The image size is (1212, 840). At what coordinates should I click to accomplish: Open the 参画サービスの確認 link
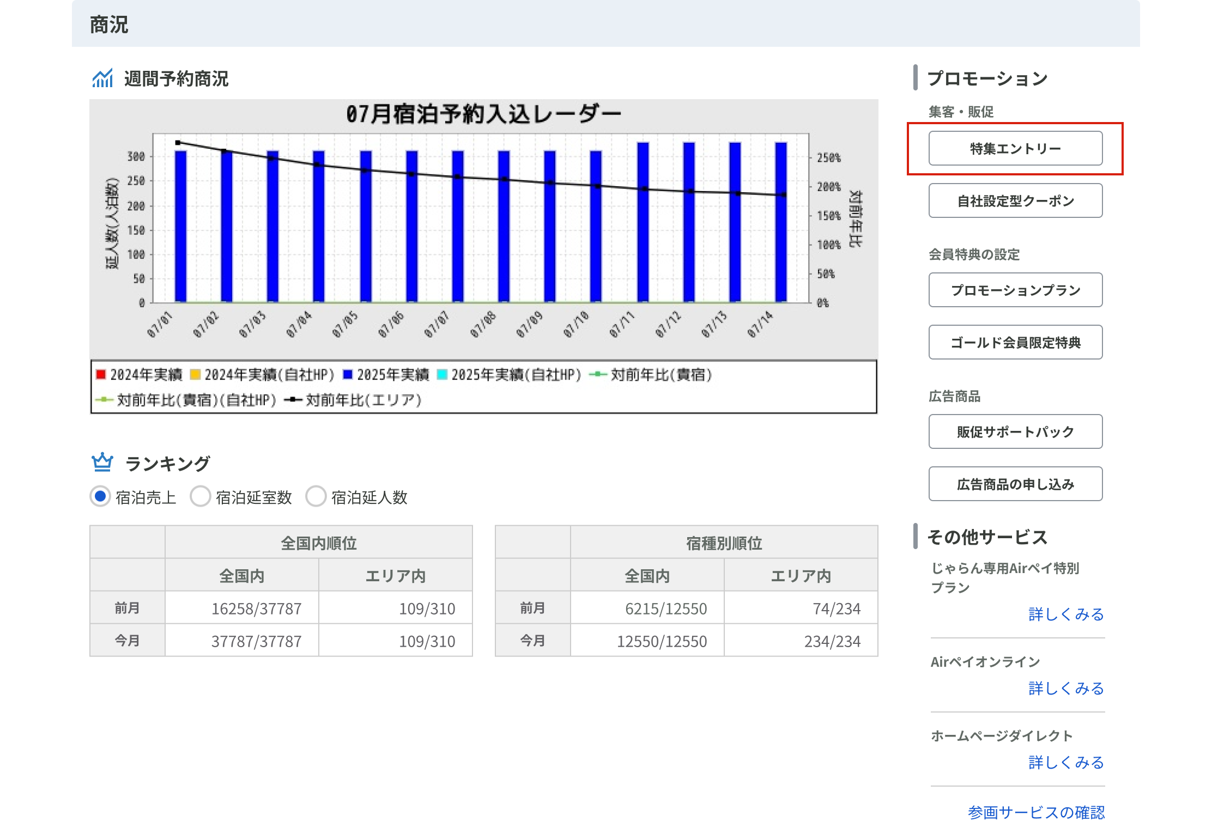pos(1036,812)
